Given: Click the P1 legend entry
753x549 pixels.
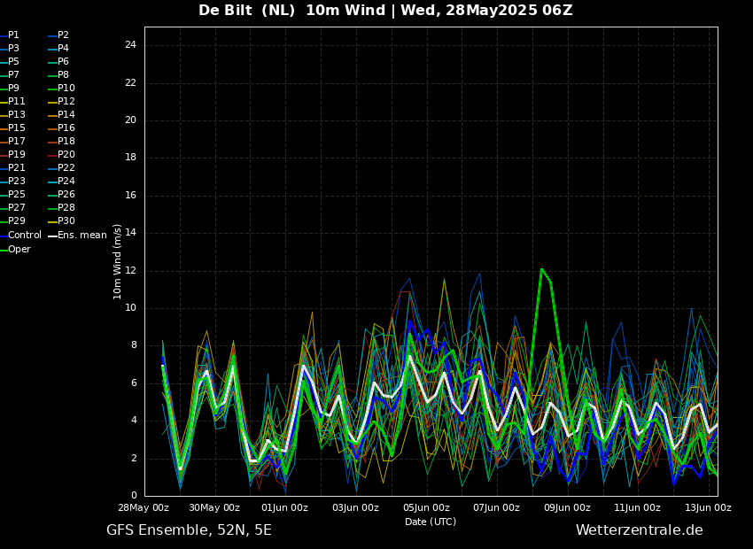Looking at the screenshot, I should (x=13, y=35).
